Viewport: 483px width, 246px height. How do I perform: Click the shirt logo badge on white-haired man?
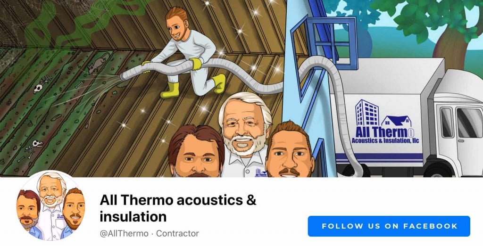(x=261, y=173)
